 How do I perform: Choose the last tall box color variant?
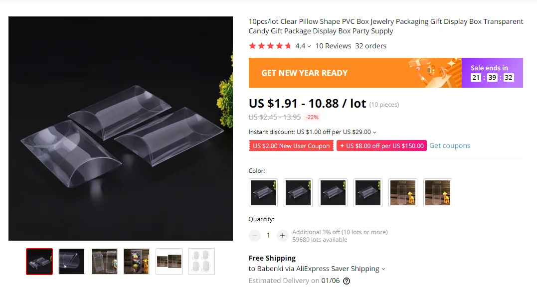coord(438,193)
